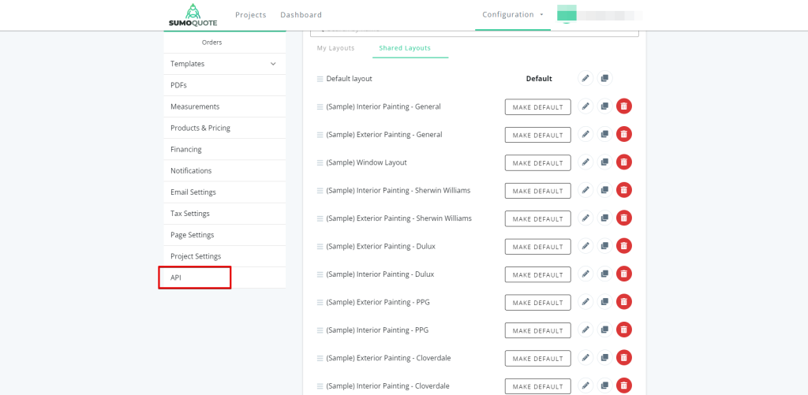Switch to the My Layouts tab
The width and height of the screenshot is (808, 395).
(335, 48)
